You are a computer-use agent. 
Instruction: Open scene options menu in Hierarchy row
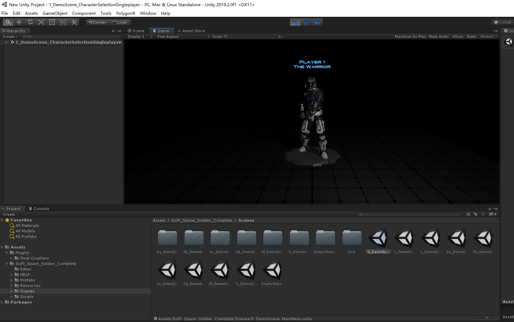[120, 42]
